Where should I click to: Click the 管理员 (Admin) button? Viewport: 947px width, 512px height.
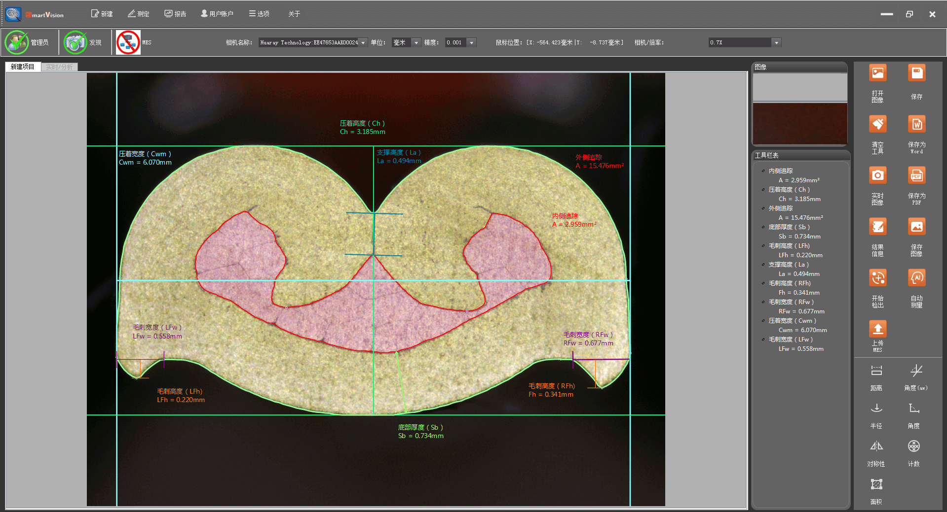(x=28, y=42)
